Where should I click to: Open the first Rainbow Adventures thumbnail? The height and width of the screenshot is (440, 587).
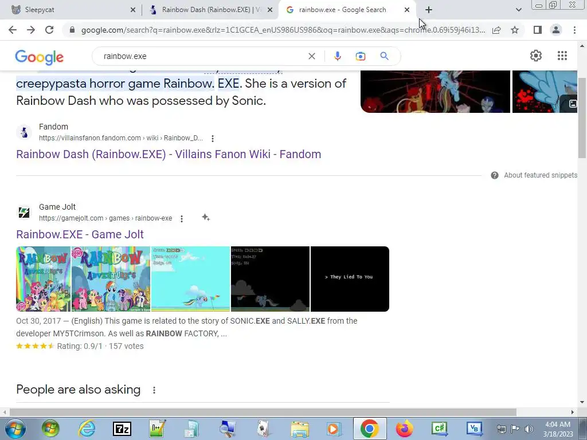click(43, 279)
